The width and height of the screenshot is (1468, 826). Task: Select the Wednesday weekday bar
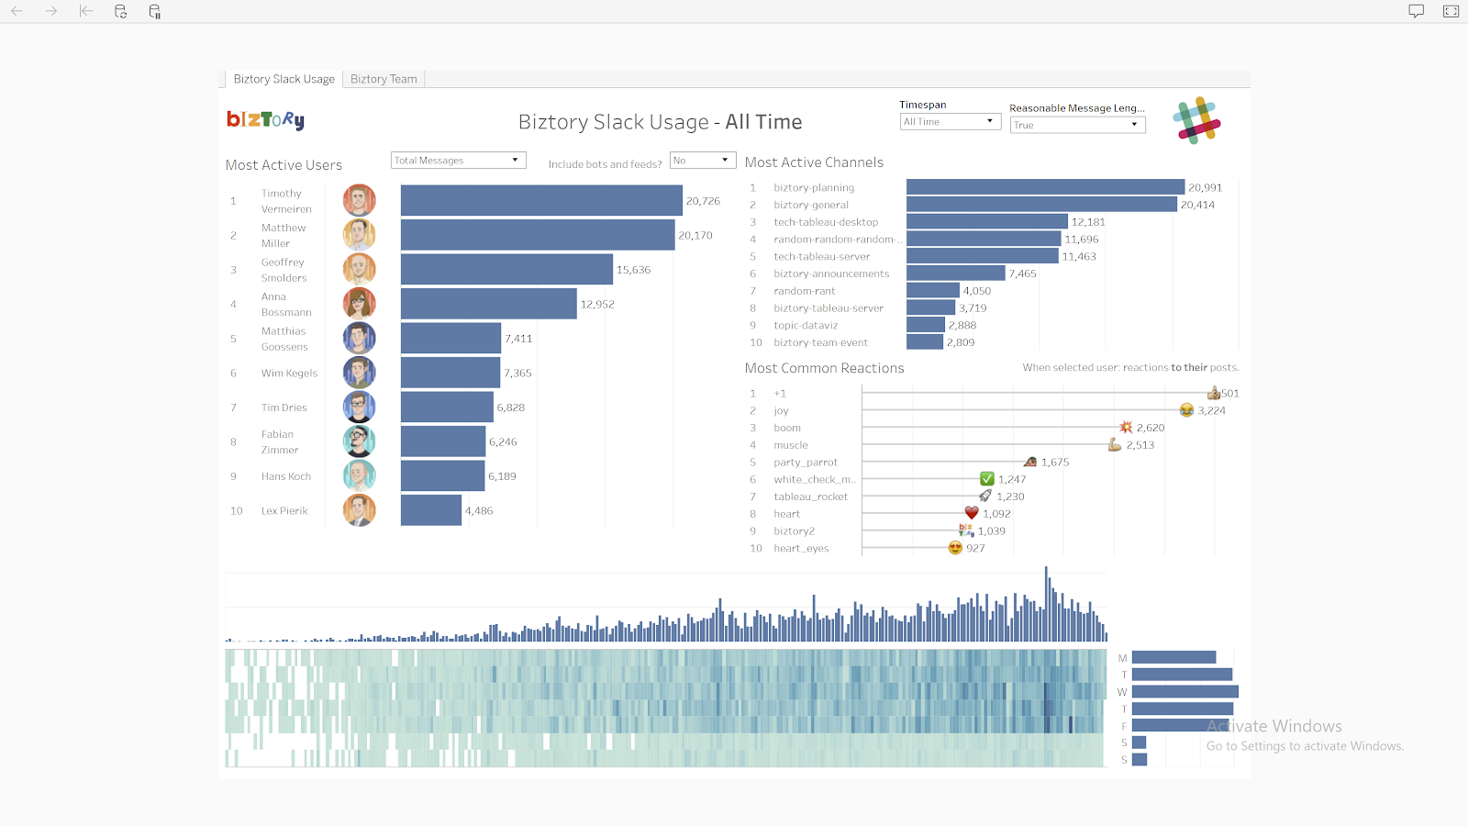pyautogui.click(x=1185, y=691)
